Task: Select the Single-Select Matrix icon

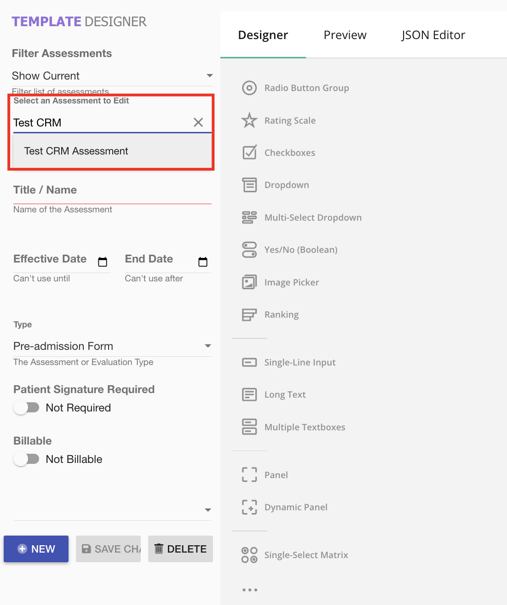Action: [249, 555]
